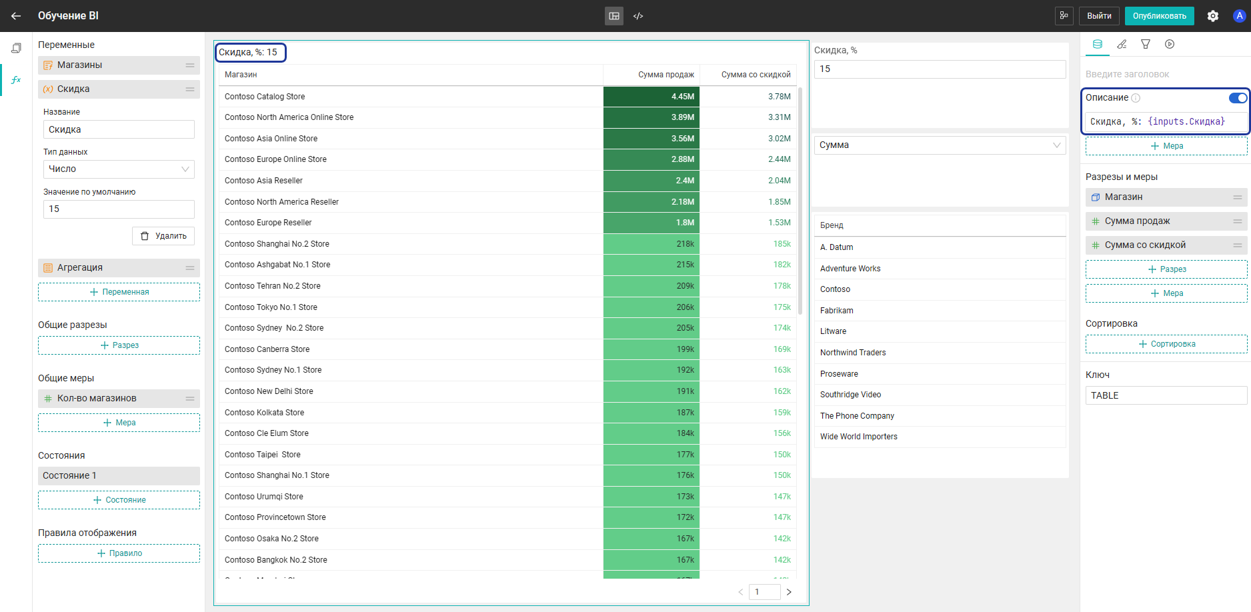1251x612 pixels.
Task: Open the data tab icon in right panel
Action: (x=1098, y=44)
